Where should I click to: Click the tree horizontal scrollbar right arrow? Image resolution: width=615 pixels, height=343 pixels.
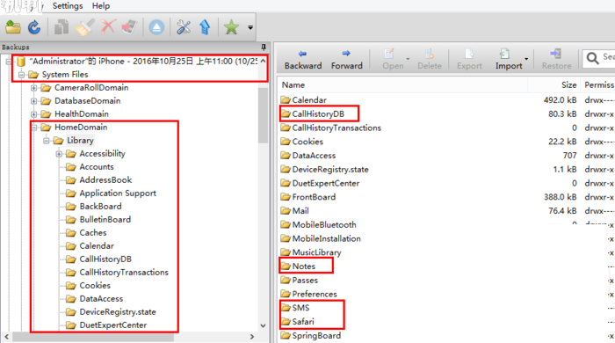(252, 337)
